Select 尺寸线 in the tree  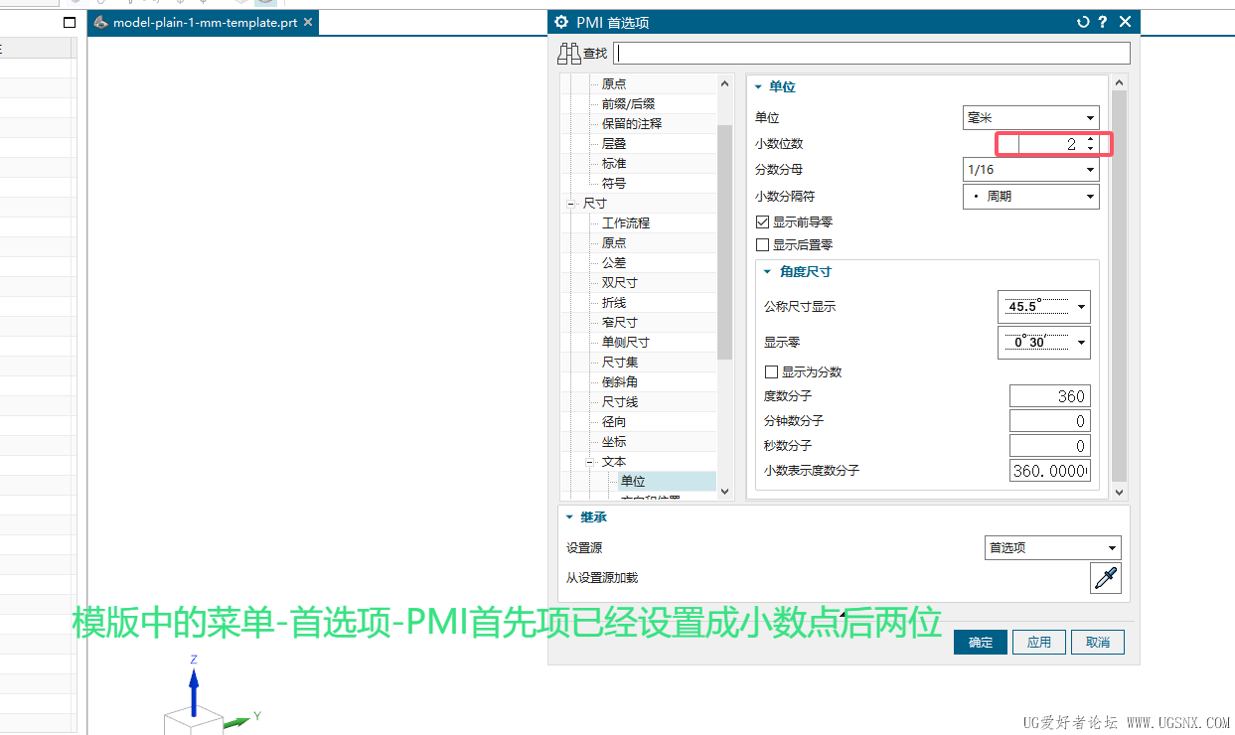pos(620,402)
